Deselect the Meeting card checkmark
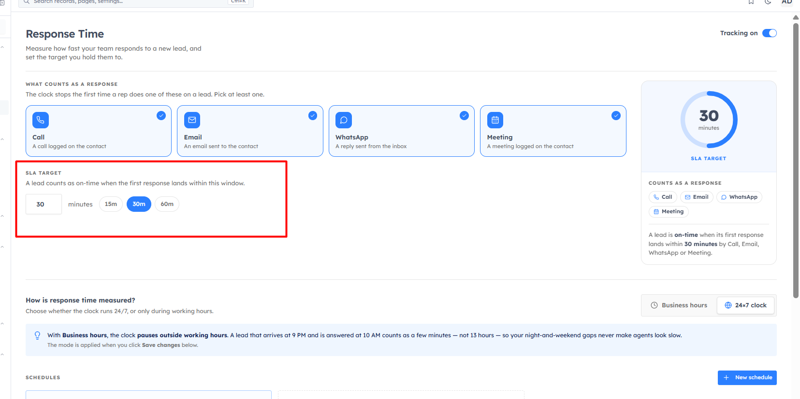800x399 pixels. (x=616, y=115)
